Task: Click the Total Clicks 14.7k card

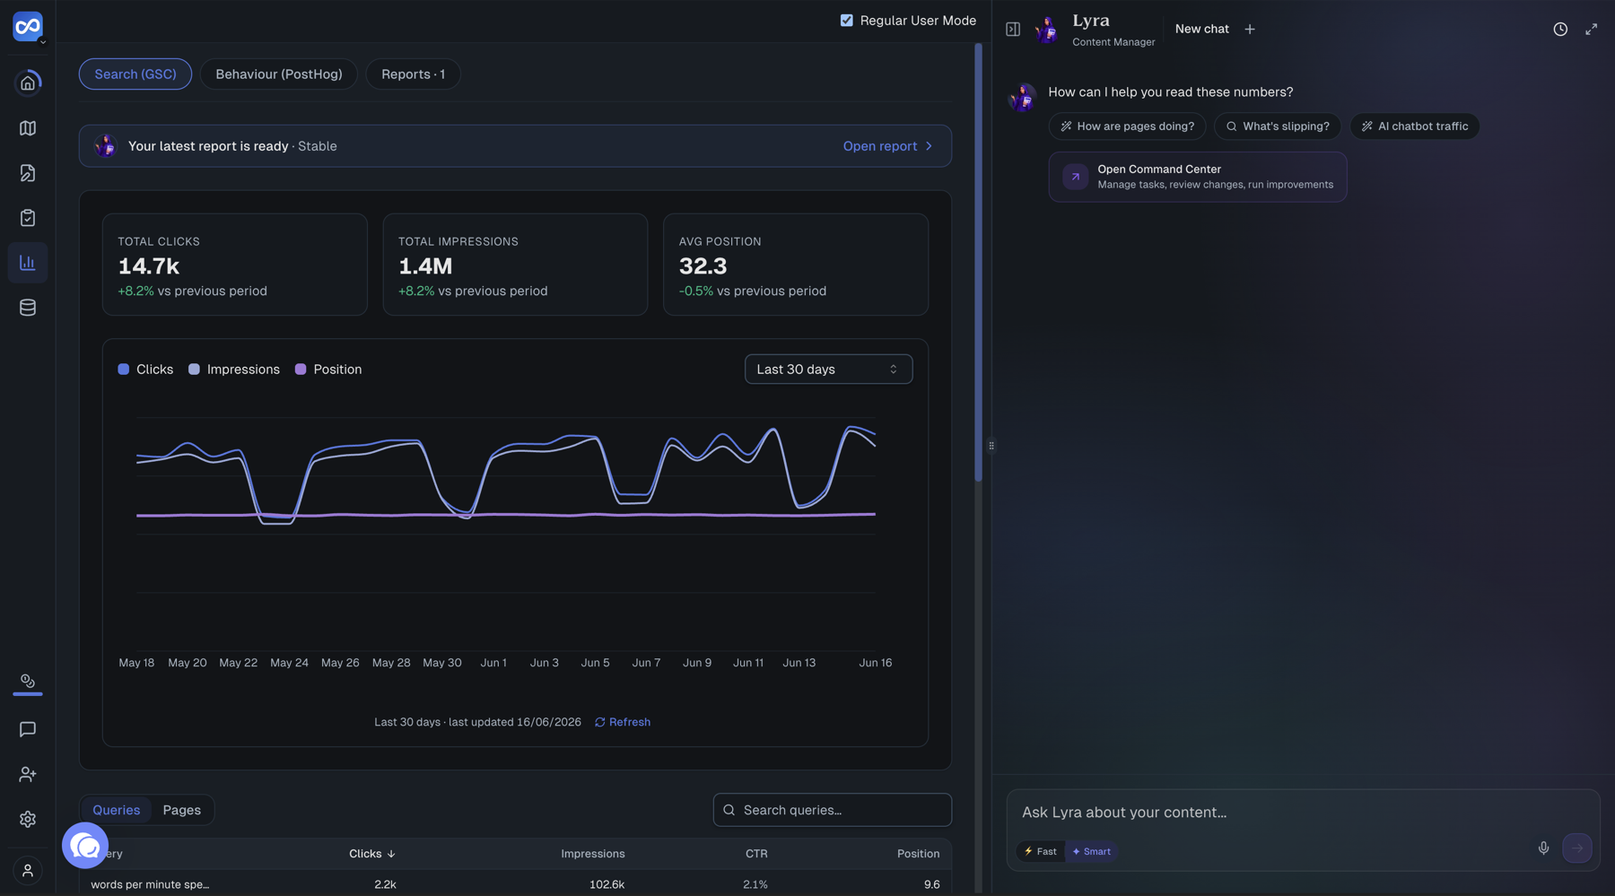Action: pos(234,265)
